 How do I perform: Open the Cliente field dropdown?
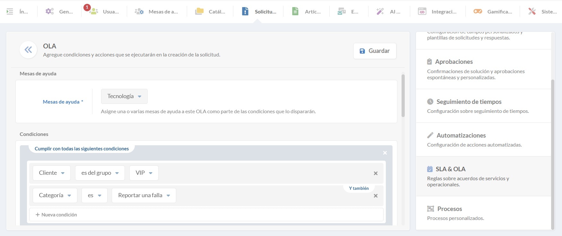pos(51,173)
